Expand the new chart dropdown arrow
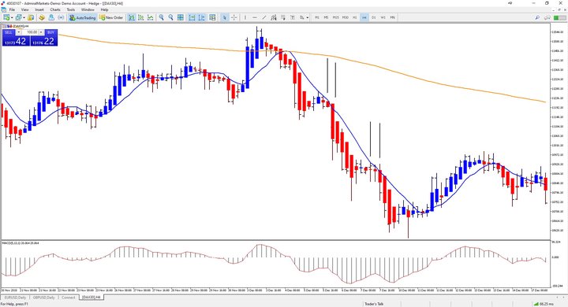This screenshot has width=568, height=307. tap(12, 17)
